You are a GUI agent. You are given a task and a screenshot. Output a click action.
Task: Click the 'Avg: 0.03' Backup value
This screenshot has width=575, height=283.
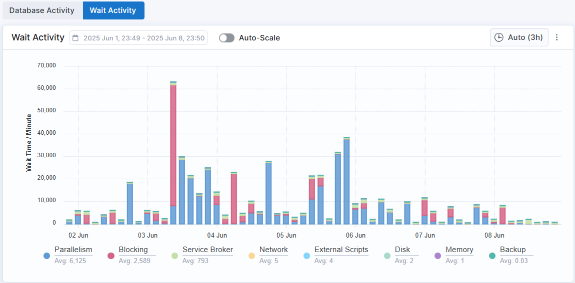tap(514, 261)
